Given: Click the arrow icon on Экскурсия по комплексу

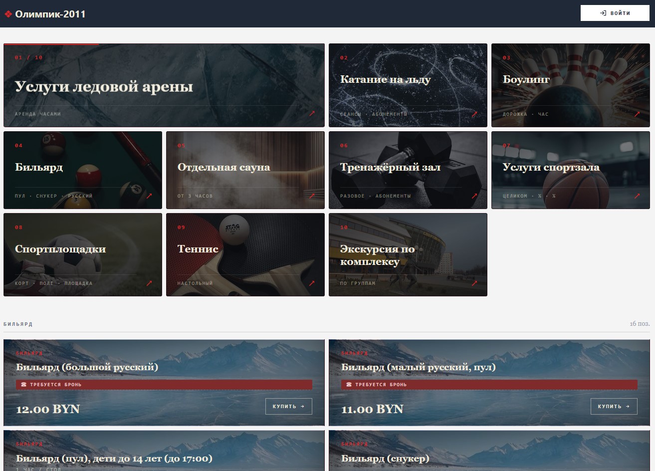Looking at the screenshot, I should pyautogui.click(x=474, y=283).
